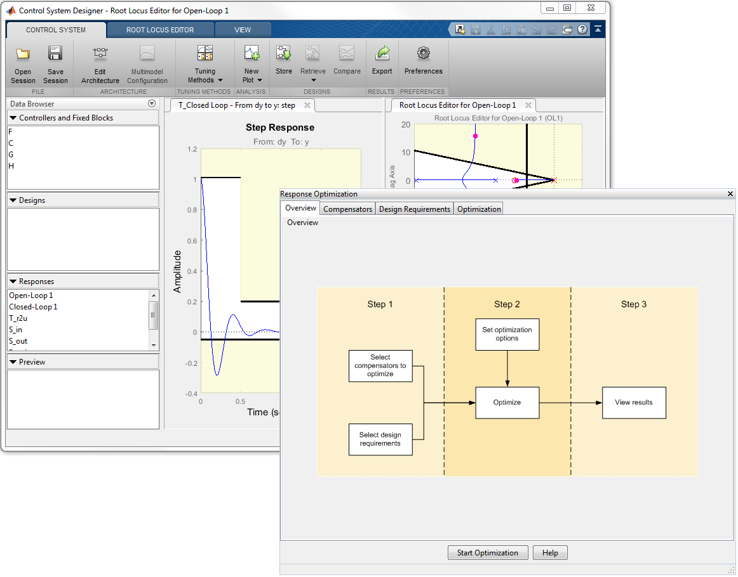Open the Compensators tab
738x577 pixels.
click(347, 209)
